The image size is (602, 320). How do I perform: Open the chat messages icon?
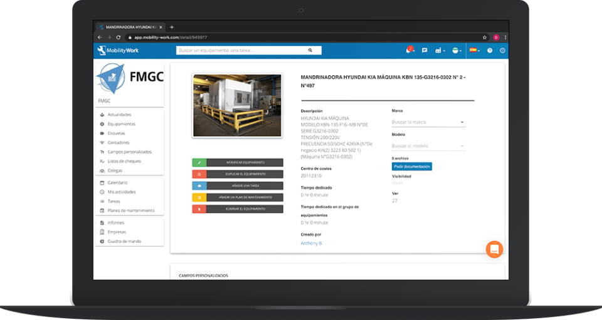coord(425,50)
